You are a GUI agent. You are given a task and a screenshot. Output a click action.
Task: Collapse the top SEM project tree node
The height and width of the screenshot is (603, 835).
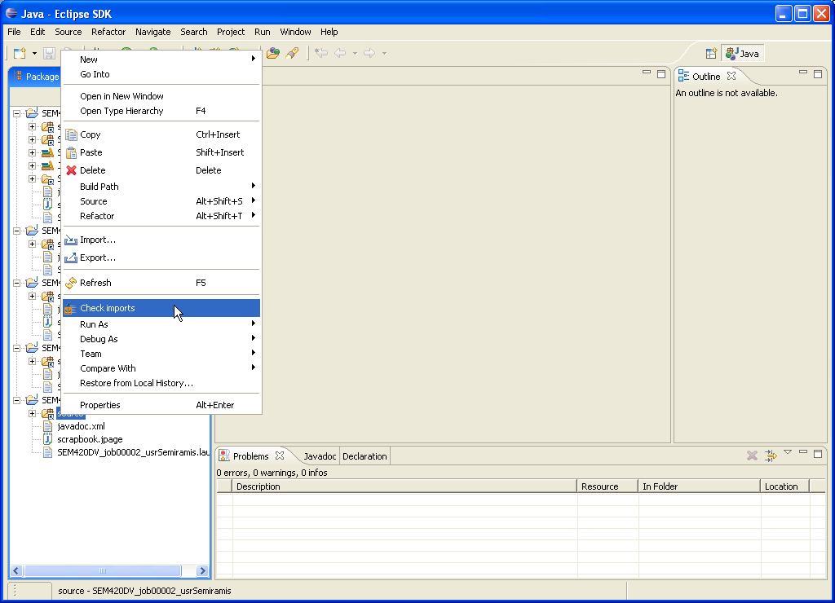16,113
